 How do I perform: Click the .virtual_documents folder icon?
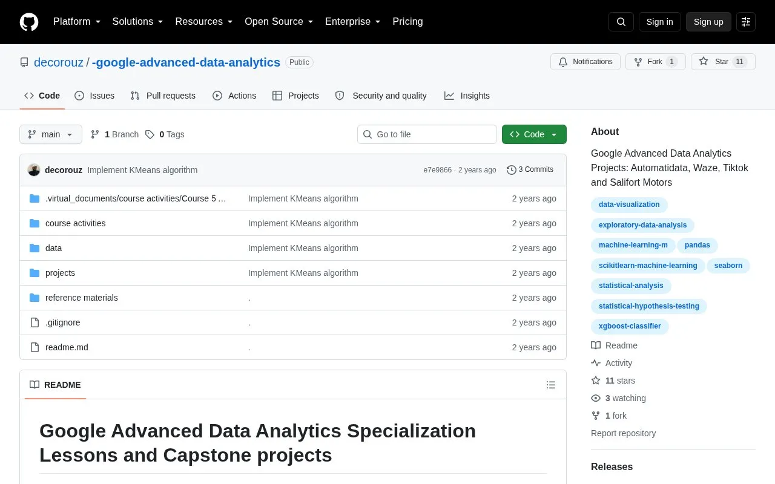tap(35, 198)
